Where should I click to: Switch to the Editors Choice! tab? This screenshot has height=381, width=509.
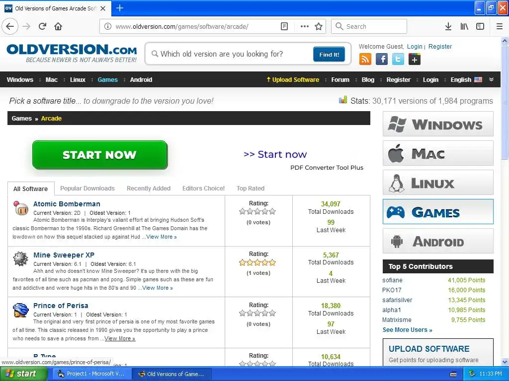coord(203,188)
